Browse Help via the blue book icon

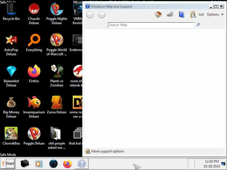click(182, 14)
